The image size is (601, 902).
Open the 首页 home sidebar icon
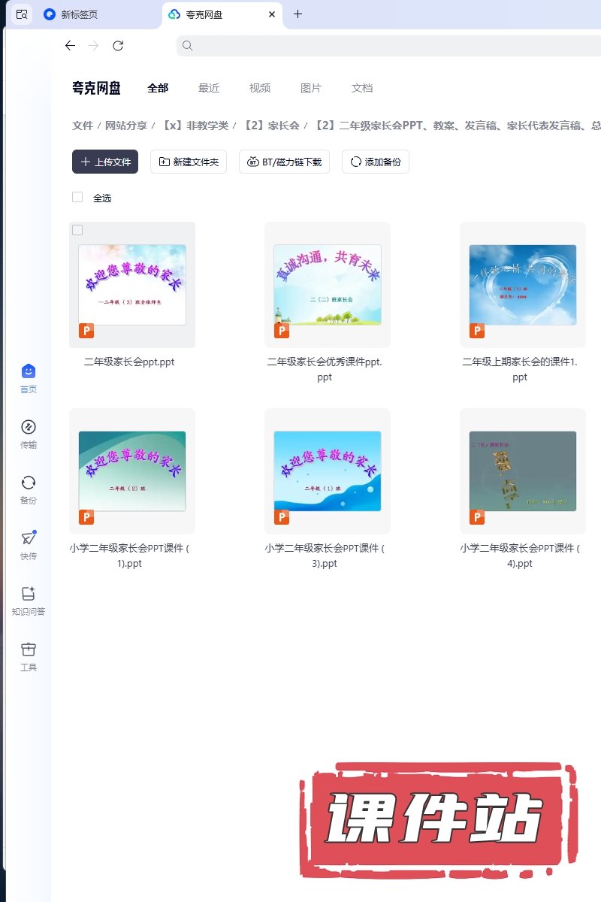coord(29,372)
